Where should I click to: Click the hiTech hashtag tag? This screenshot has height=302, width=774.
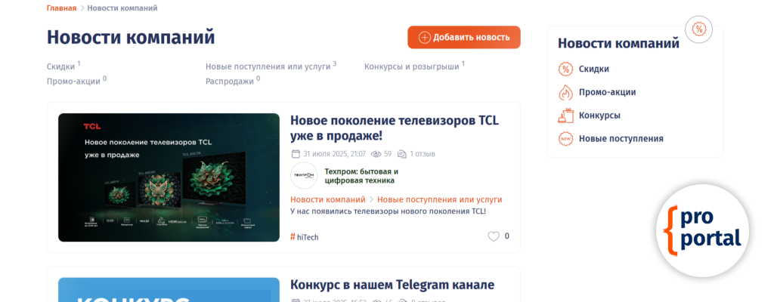tap(305, 237)
